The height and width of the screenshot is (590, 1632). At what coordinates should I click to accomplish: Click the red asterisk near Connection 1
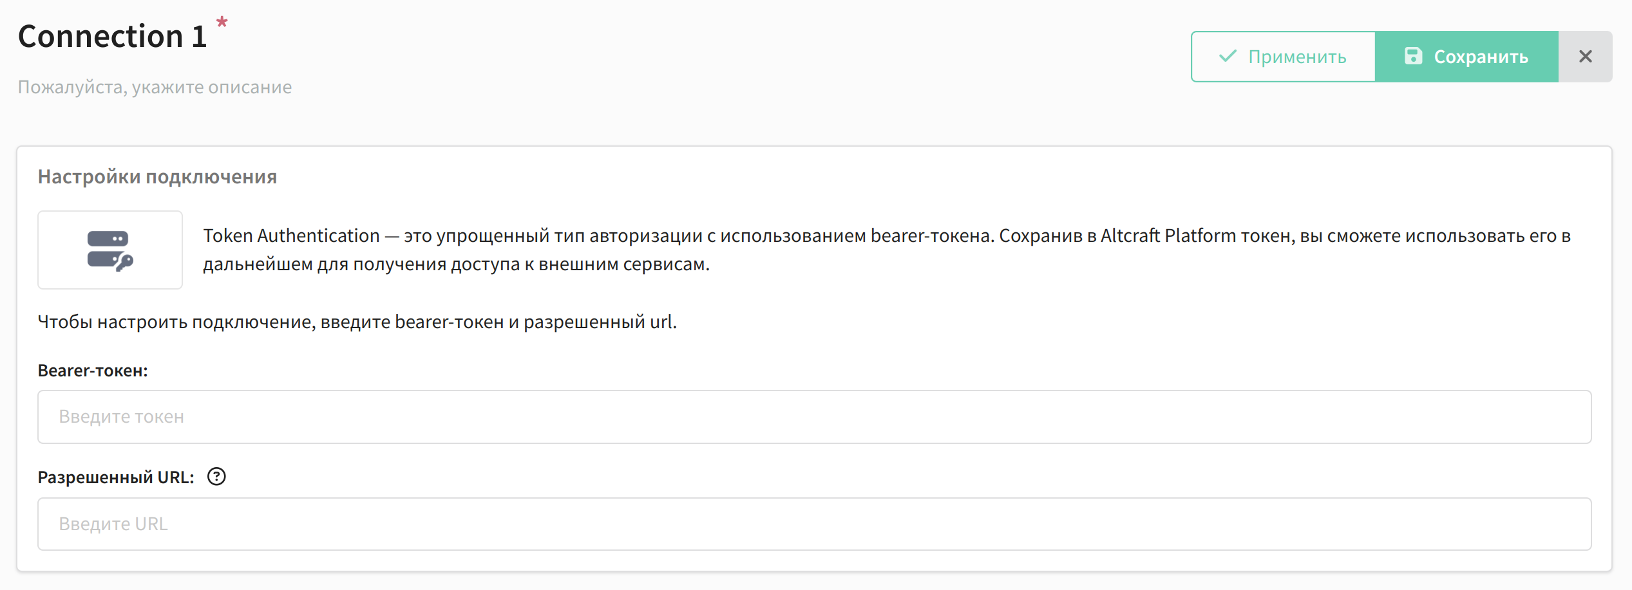click(222, 23)
